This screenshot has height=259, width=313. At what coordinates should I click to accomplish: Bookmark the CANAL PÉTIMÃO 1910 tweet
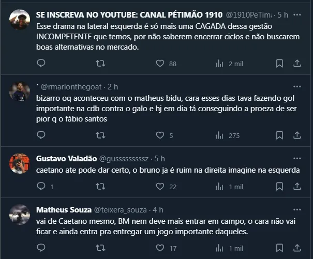[279, 64]
